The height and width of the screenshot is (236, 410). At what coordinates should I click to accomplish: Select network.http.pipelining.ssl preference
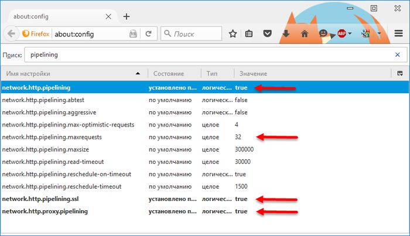(205, 199)
